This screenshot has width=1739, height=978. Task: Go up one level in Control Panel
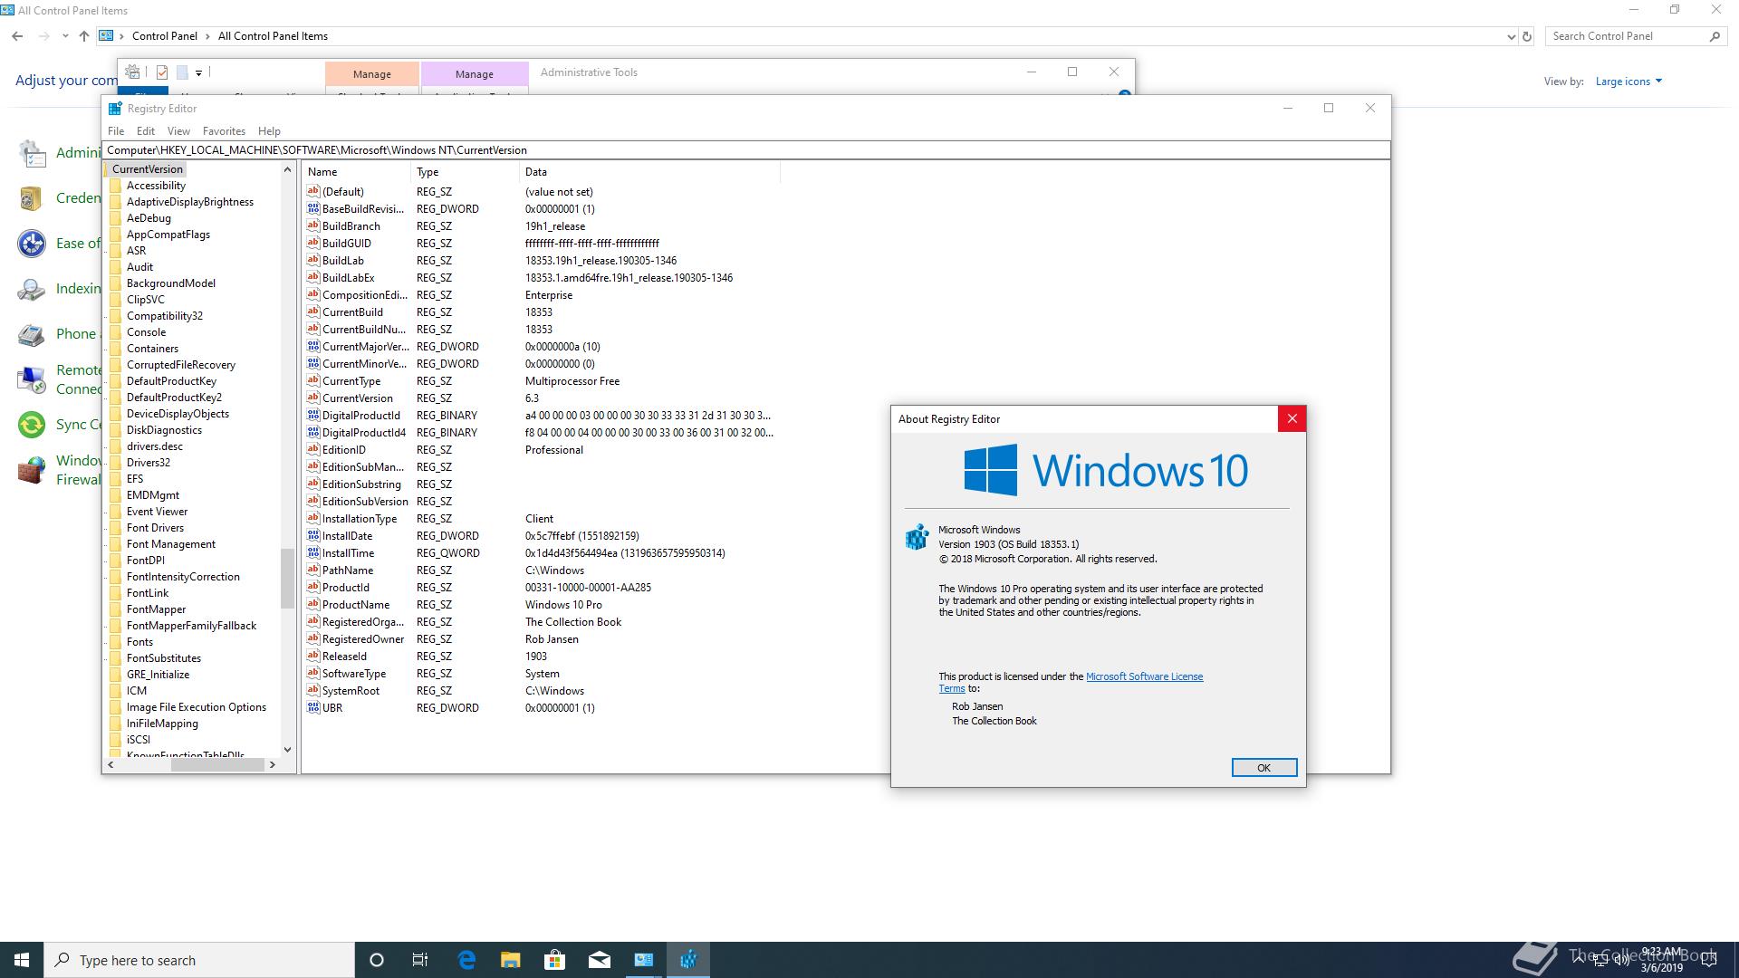[x=83, y=36]
